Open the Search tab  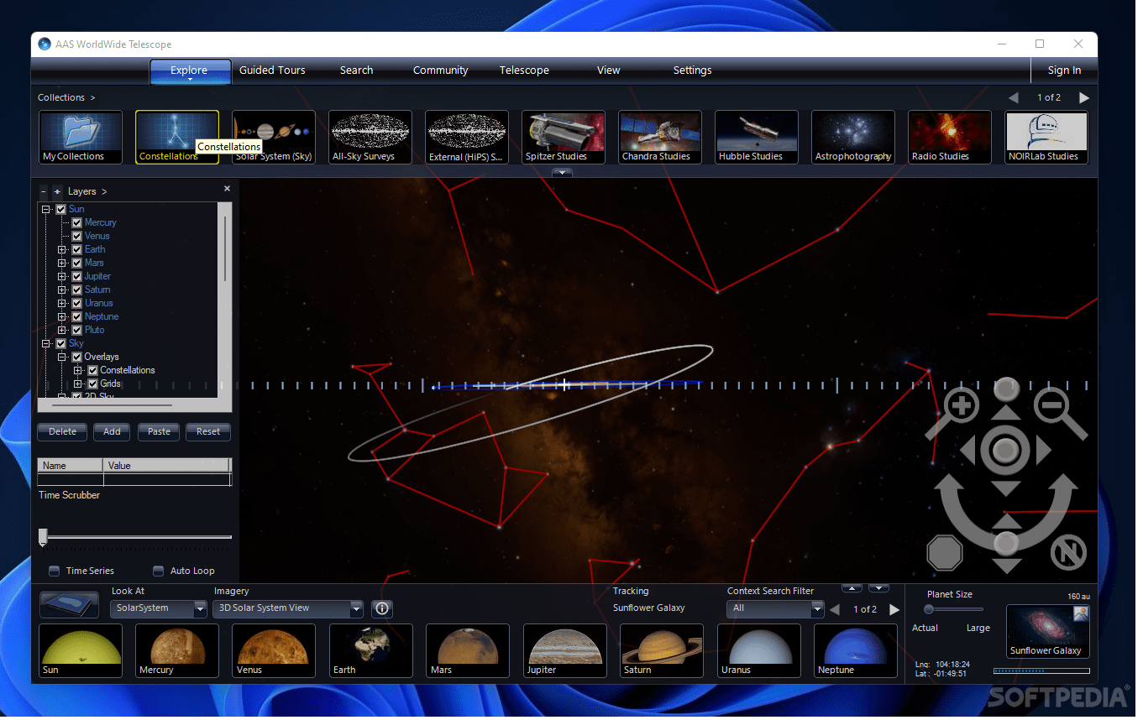click(356, 70)
